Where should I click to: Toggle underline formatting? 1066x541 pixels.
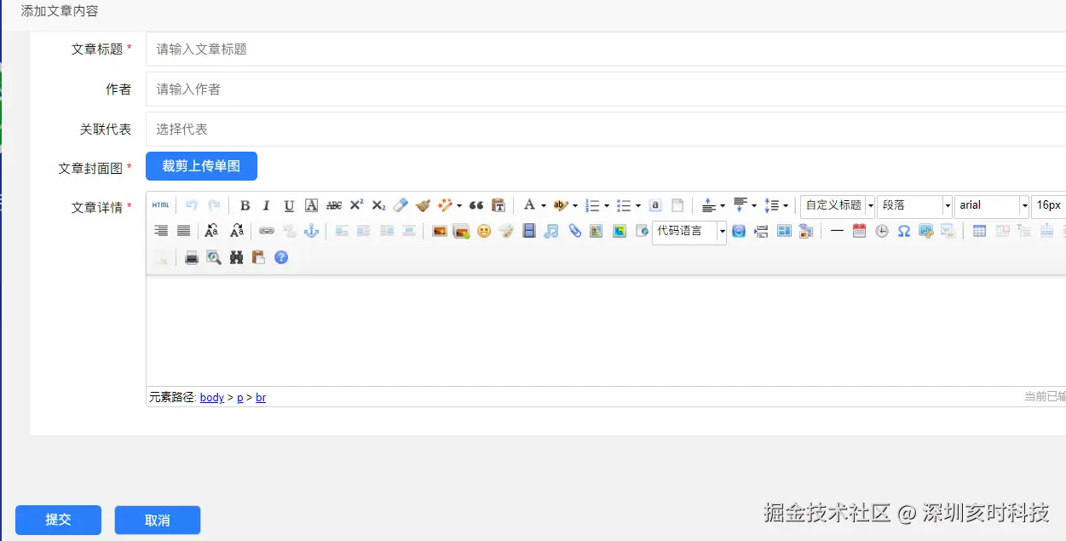(289, 205)
